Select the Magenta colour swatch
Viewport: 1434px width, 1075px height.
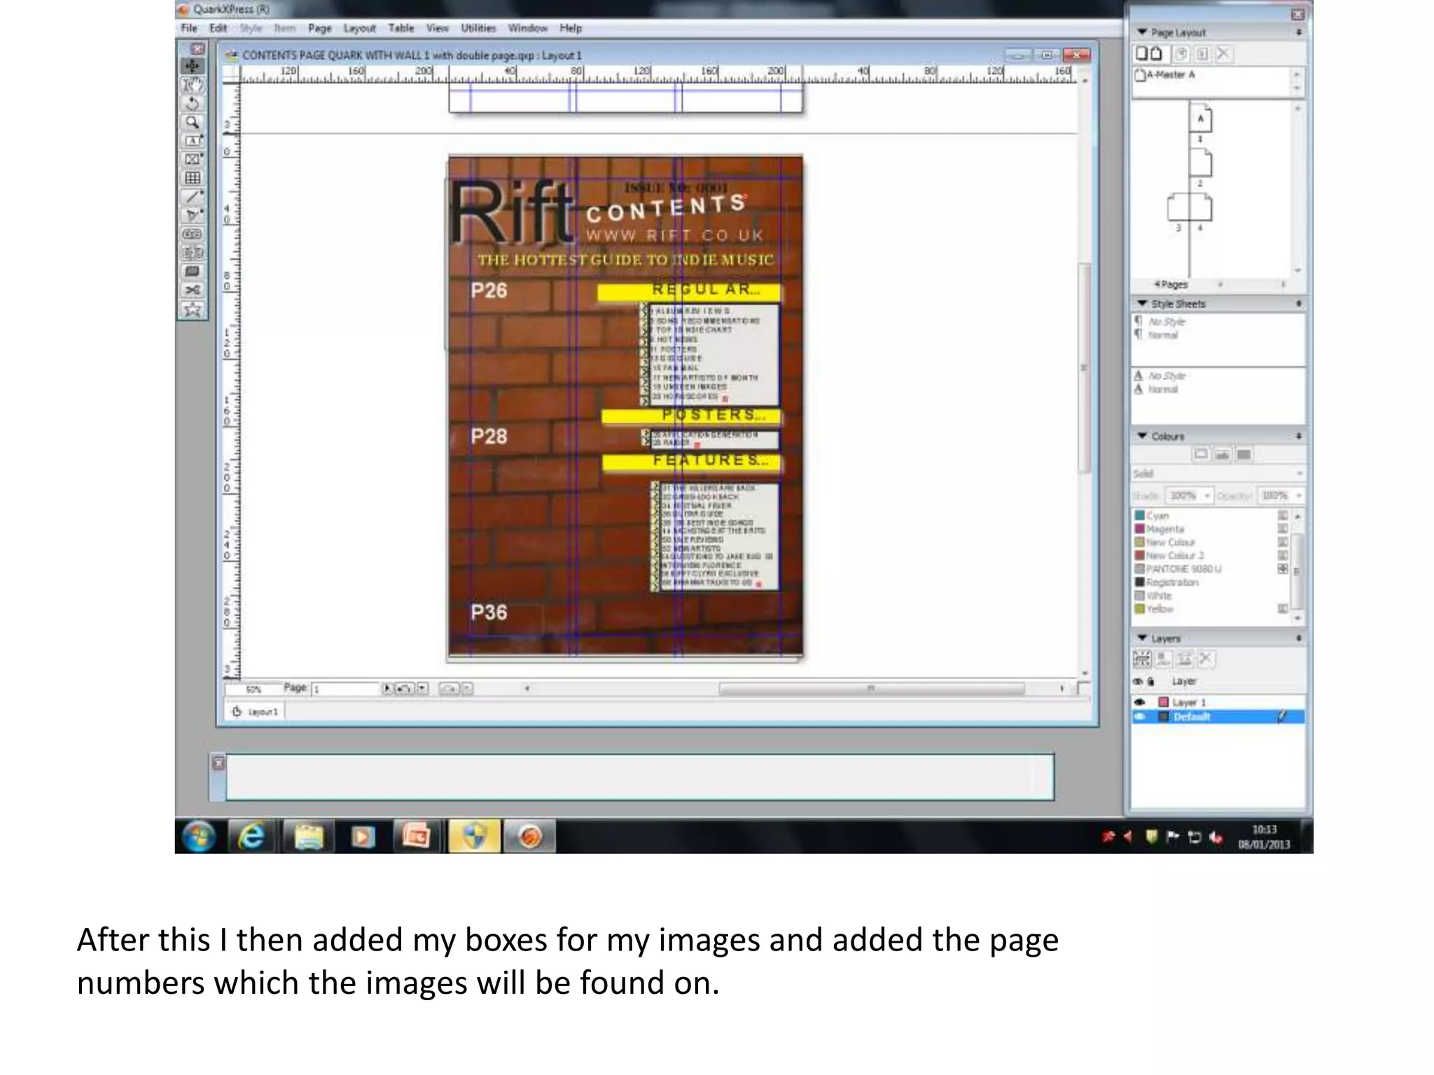(x=1140, y=529)
